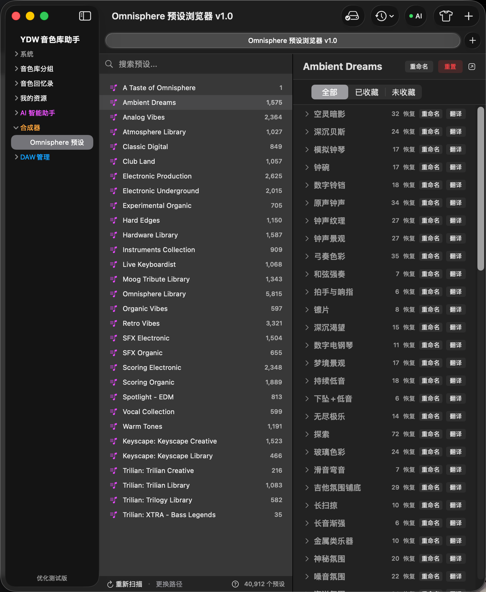Click the playlist icon beside Scoring Electronic

[x=114, y=367]
